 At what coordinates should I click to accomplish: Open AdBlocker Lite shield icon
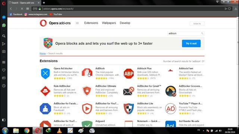point(129,109)
